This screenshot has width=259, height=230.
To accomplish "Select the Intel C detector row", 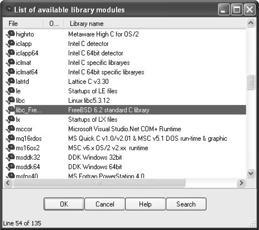I will tap(125, 43).
